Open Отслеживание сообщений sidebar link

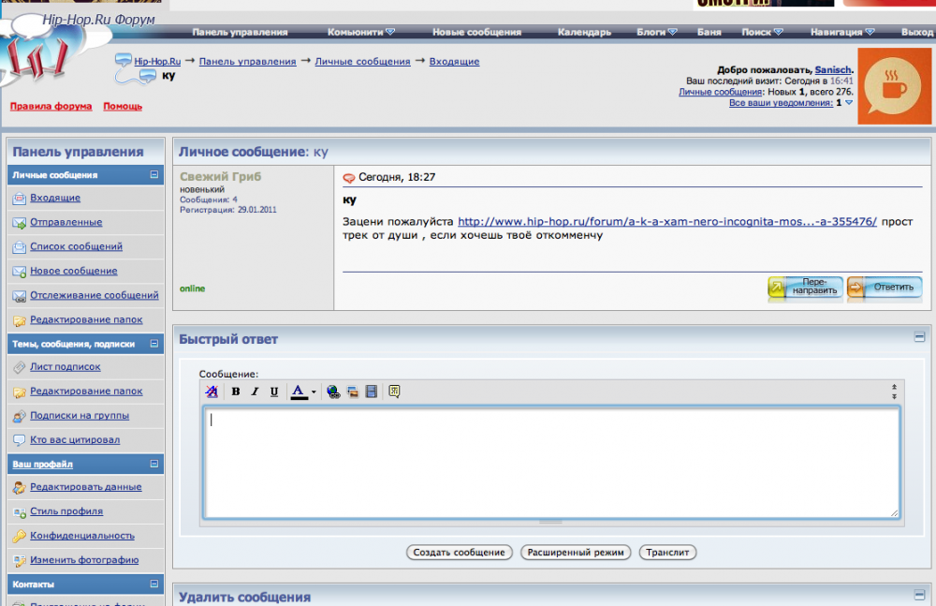95,295
